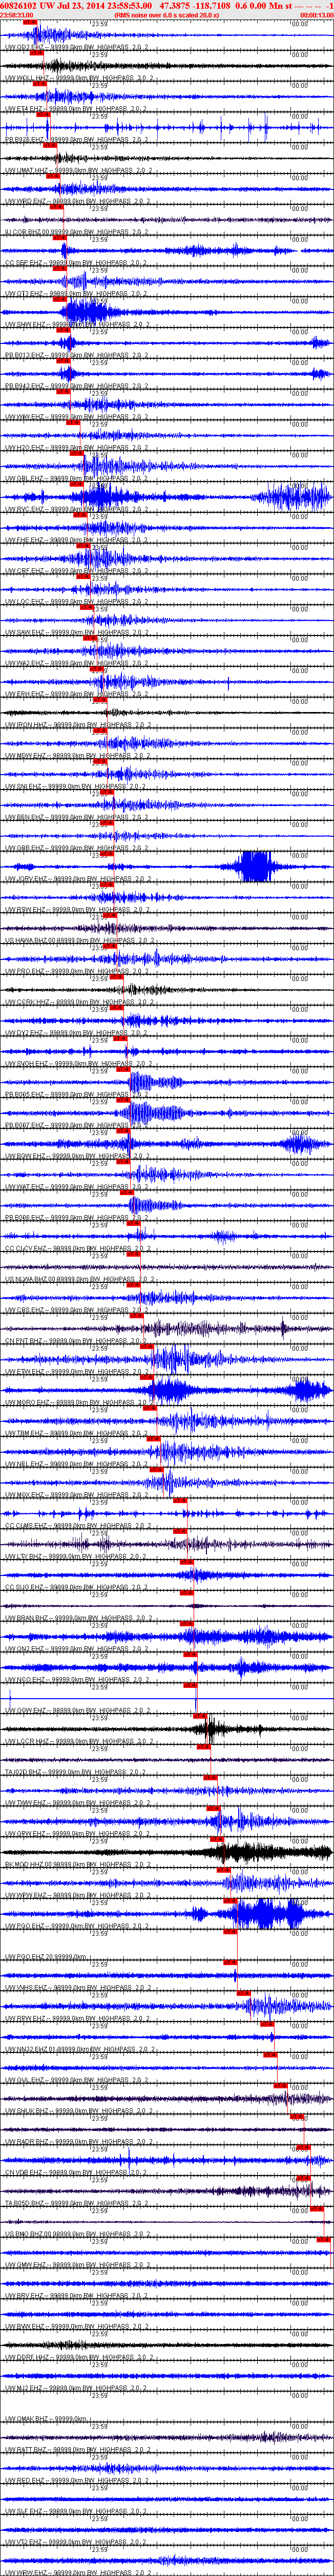Select the UW TBM EHZ trace label
Viewport: 334px width, 2576px height.
pyautogui.click(x=78, y=1433)
